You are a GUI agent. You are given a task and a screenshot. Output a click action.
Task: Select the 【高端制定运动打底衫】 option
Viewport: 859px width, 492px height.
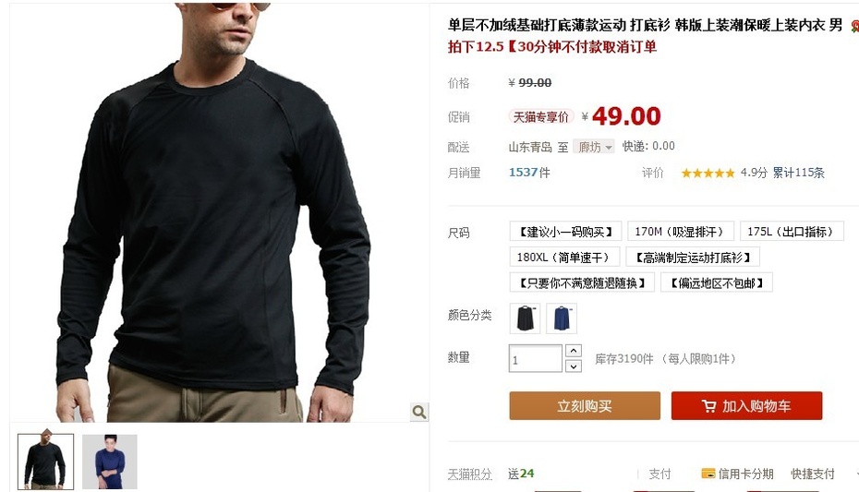(693, 257)
